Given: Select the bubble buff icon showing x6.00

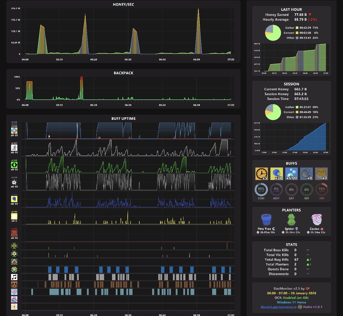Looking at the screenshot, I should (292, 173).
